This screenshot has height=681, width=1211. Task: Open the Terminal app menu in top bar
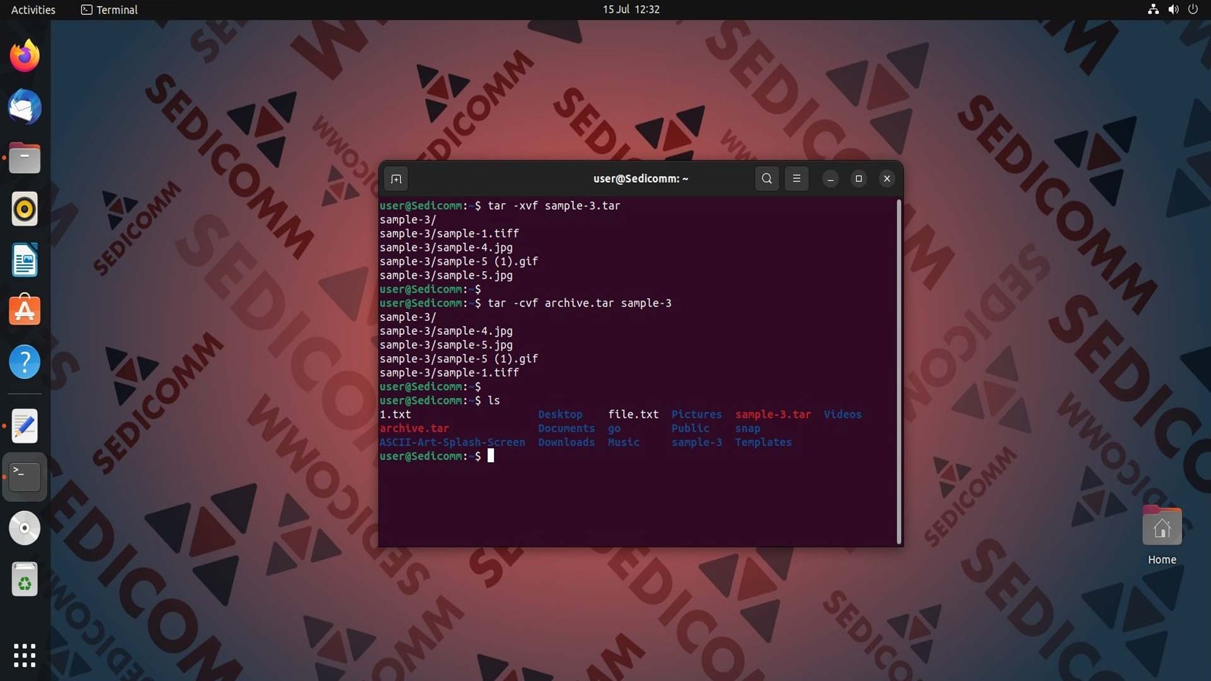pos(110,9)
